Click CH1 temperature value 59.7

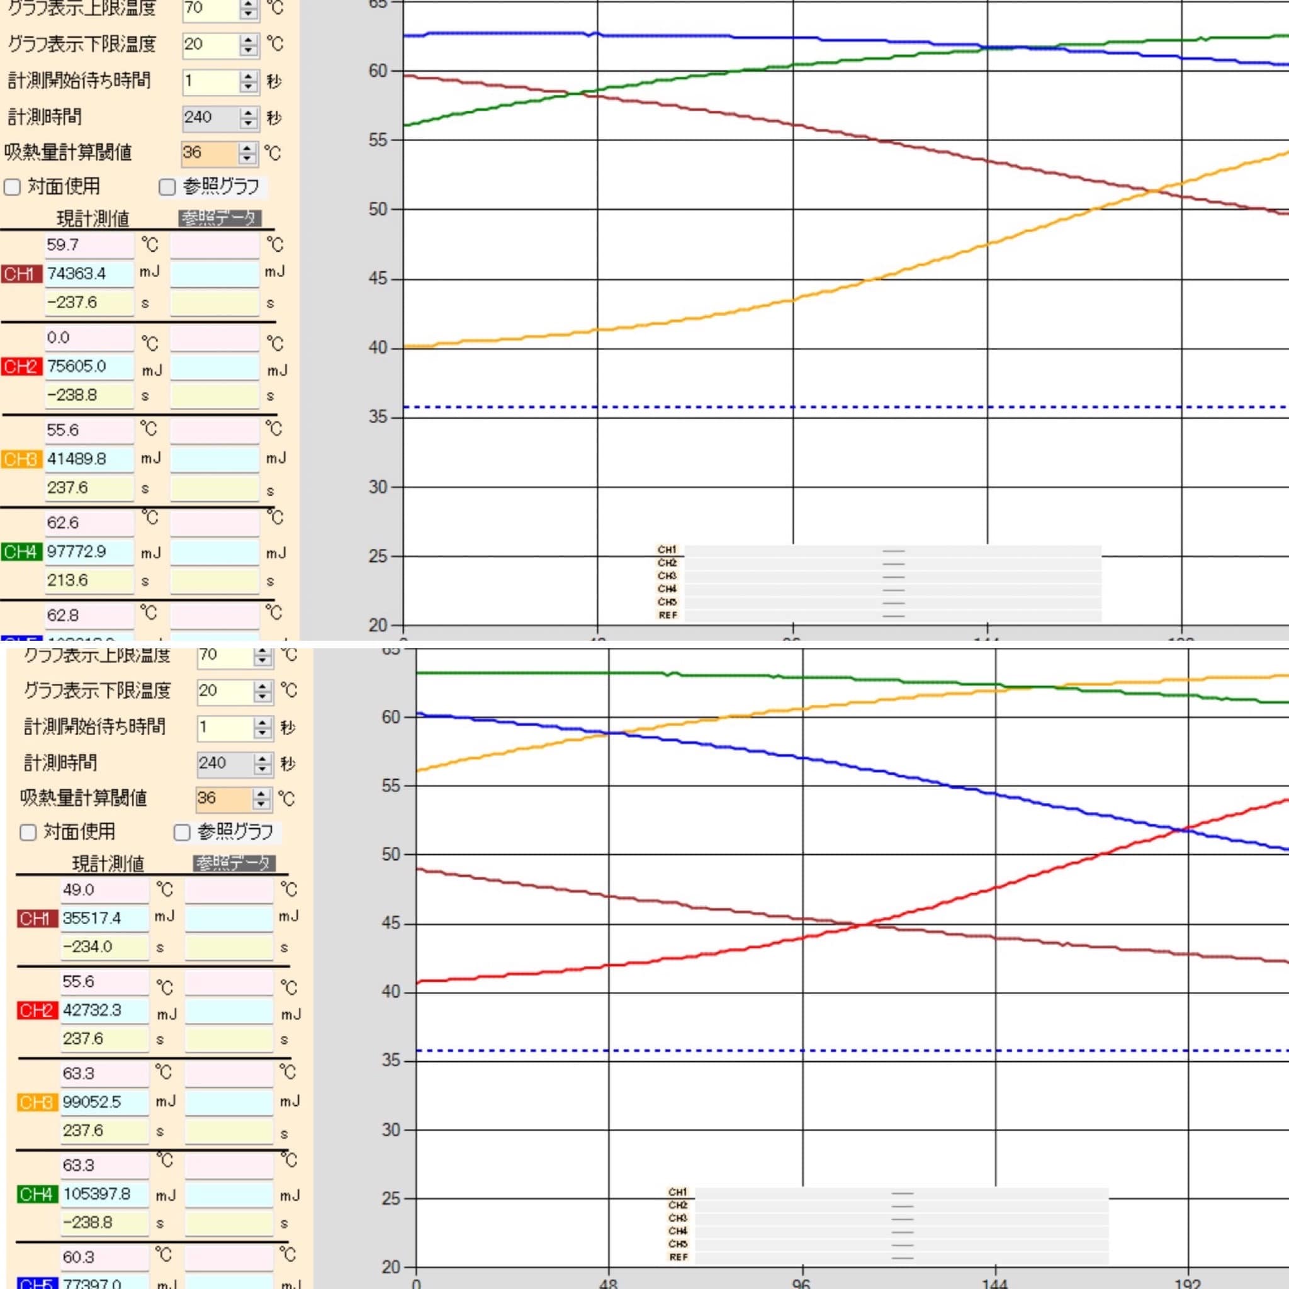point(89,245)
